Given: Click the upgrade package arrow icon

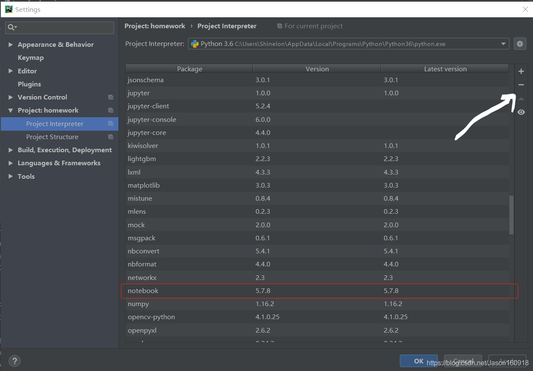Looking at the screenshot, I should point(521,99).
